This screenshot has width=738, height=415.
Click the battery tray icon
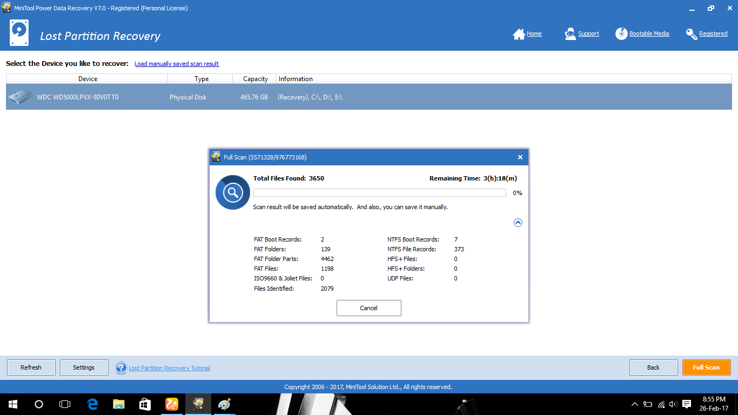point(648,404)
